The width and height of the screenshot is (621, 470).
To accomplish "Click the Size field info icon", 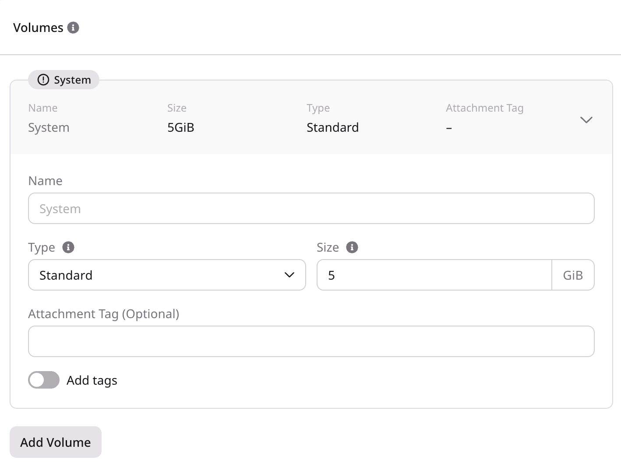I will [x=352, y=247].
